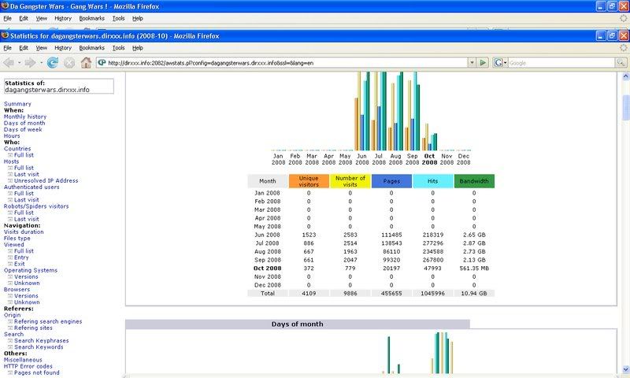This screenshot has height=378, width=630.
Task: Click the vertical scrollbar on the page
Action: (625, 236)
